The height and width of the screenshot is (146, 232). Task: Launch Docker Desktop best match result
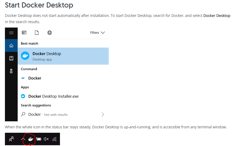[63, 56]
